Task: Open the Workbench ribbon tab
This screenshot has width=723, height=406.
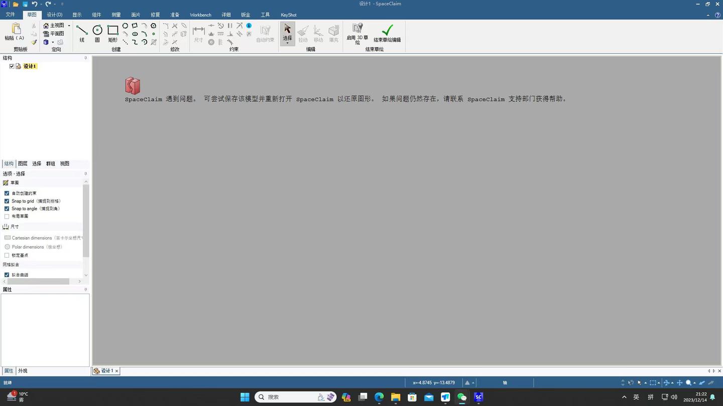Action: [x=200, y=15]
